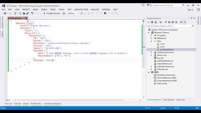Image resolution: width=201 pixels, height=113 pixels.
Task: Click the Solution Explorer Home icon
Action: [156, 22]
